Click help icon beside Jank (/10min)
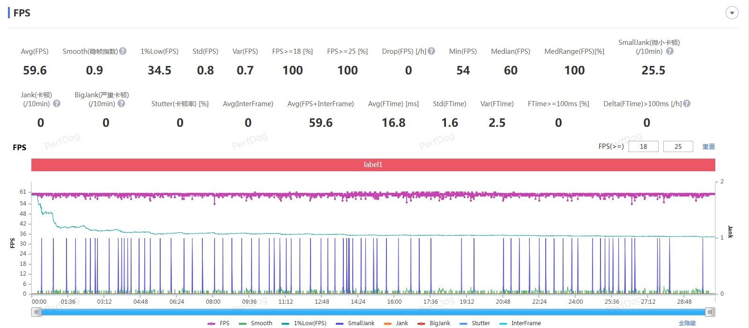749x328 pixels. point(57,103)
